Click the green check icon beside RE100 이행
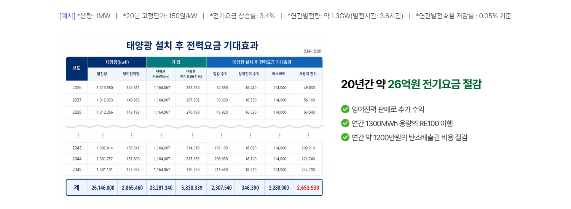 pyautogui.click(x=345, y=123)
